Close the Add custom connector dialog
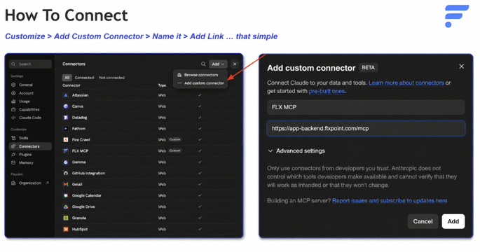Viewport: 480px width, 252px height. pyautogui.click(x=461, y=66)
